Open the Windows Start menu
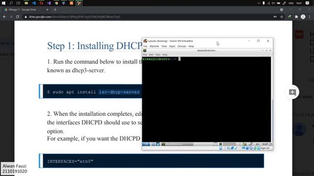The height and width of the screenshot is (176, 314). click(3, 3)
